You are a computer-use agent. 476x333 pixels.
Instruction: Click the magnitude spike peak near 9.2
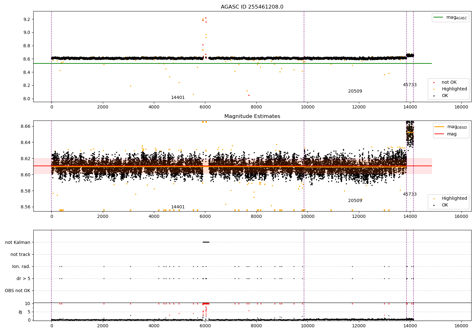206,18
